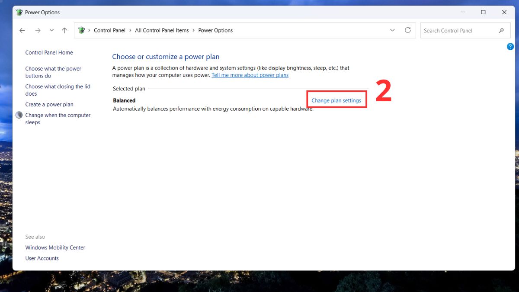Open Change when the computer sleeps

pos(58,119)
